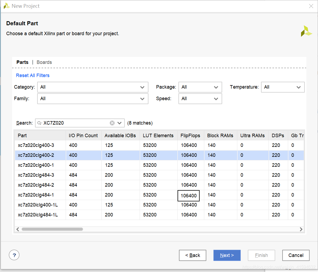Screen dimensions: 318x272
Task: Switch to the Parts tab
Action: [x=22, y=62]
